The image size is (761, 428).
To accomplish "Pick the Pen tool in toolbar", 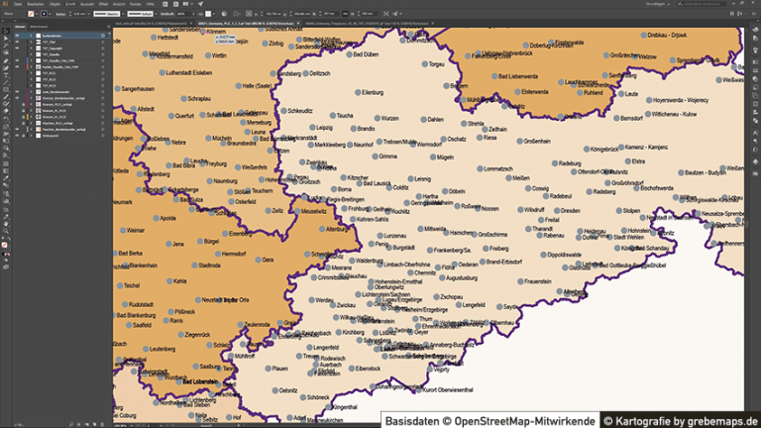I will (4, 58).
